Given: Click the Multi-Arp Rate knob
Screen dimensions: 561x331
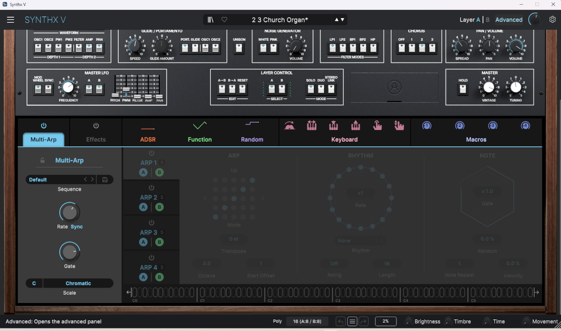Looking at the screenshot, I should point(70,213).
